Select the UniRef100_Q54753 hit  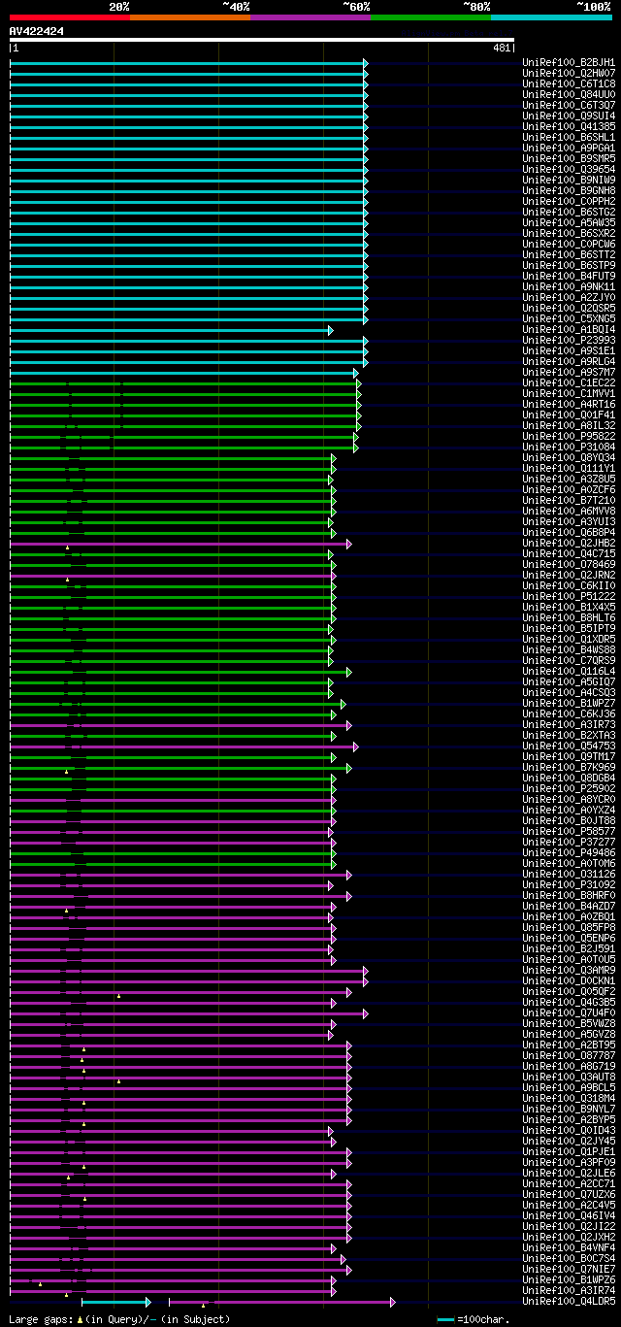click(x=569, y=746)
